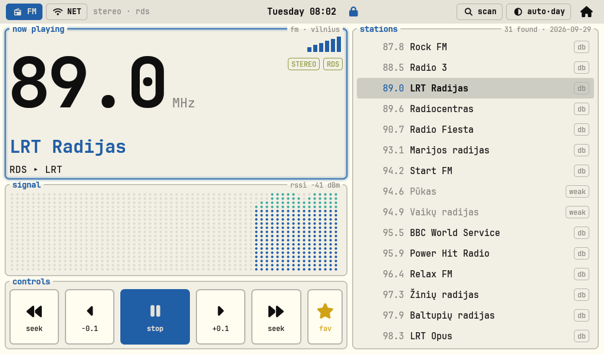Go to home screen via house icon
Screen dimensions: 604x354
(x=586, y=12)
